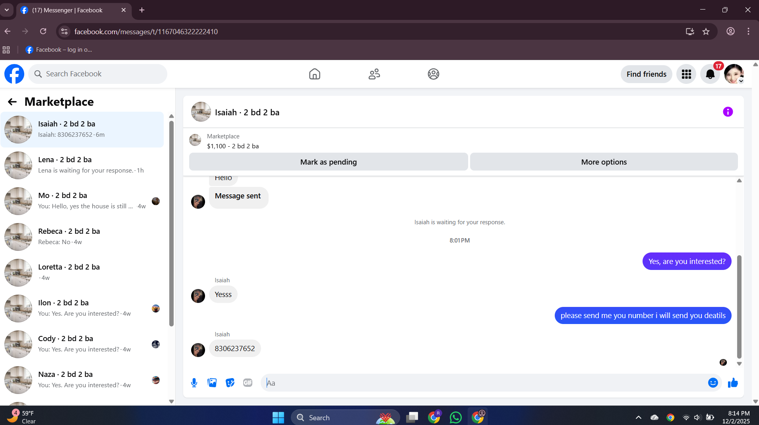This screenshot has height=425, width=759.
Task: Open the Friends icon in top navigation
Action: point(374,74)
